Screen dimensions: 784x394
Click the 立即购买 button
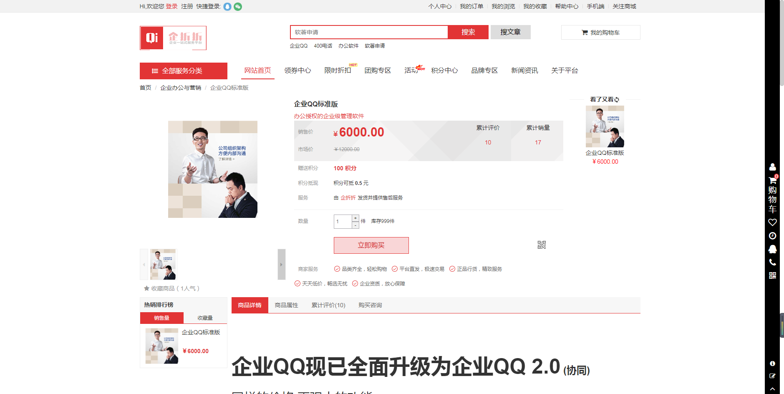371,245
